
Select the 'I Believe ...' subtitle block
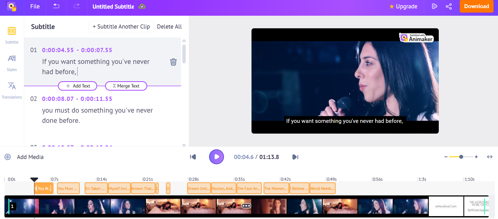click(299, 188)
